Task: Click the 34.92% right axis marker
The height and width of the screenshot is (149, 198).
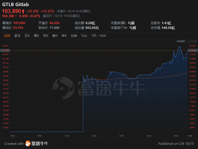Action: point(193,50)
